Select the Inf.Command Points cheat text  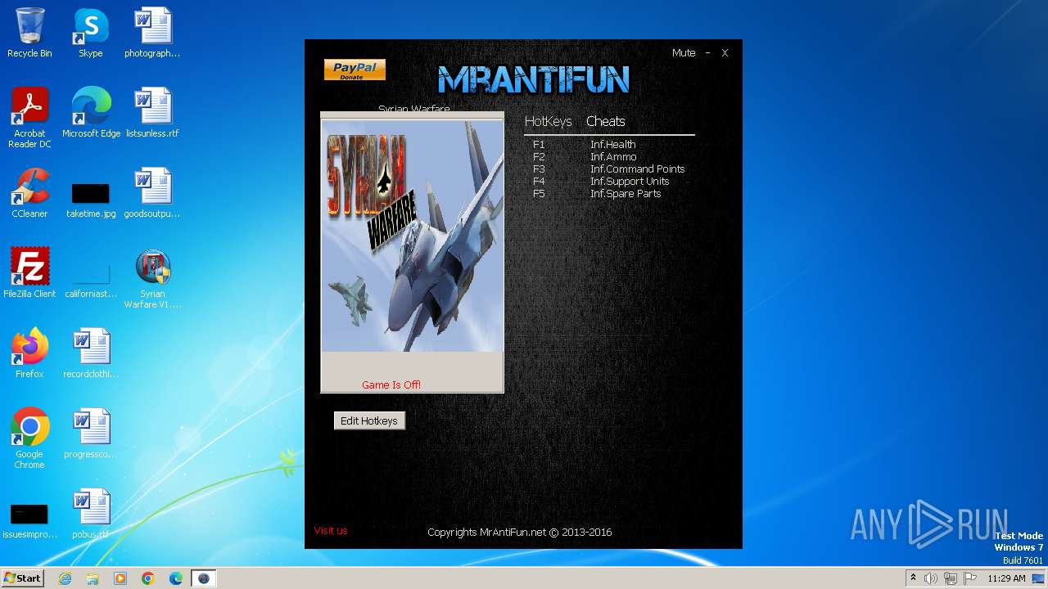tap(637, 169)
